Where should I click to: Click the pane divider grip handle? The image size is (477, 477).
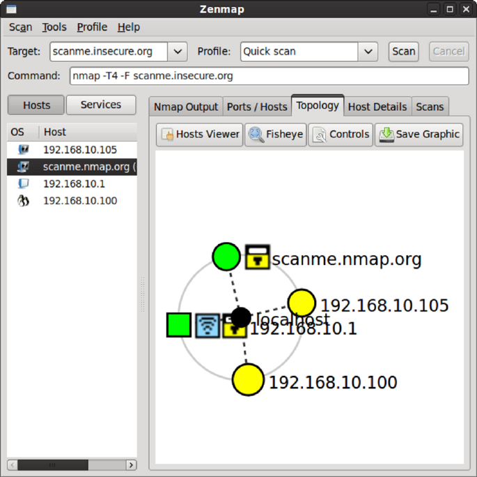click(143, 294)
